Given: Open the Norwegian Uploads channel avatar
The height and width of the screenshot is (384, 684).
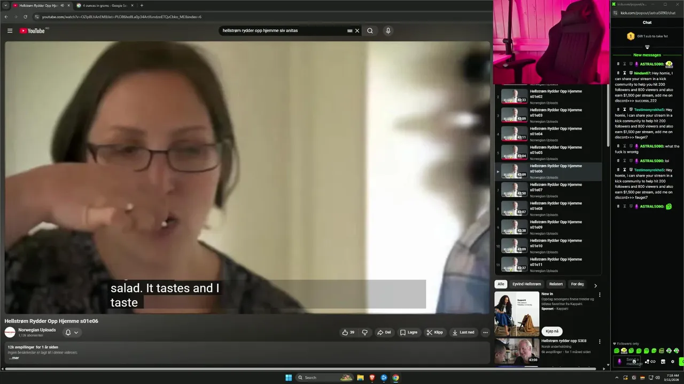Looking at the screenshot, I should pyautogui.click(x=10, y=332).
